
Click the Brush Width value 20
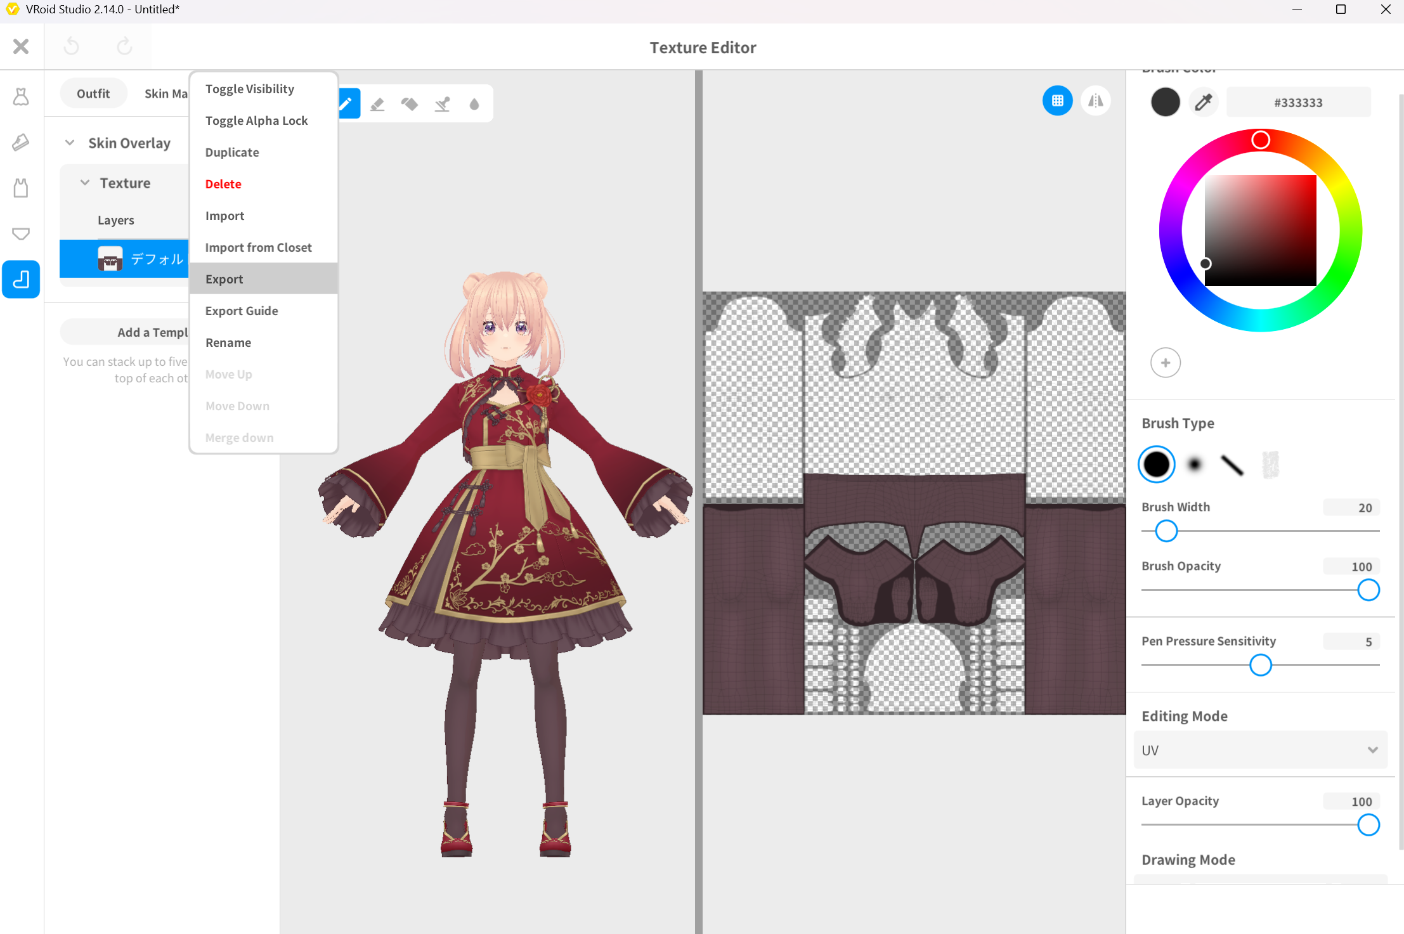pyautogui.click(x=1351, y=507)
